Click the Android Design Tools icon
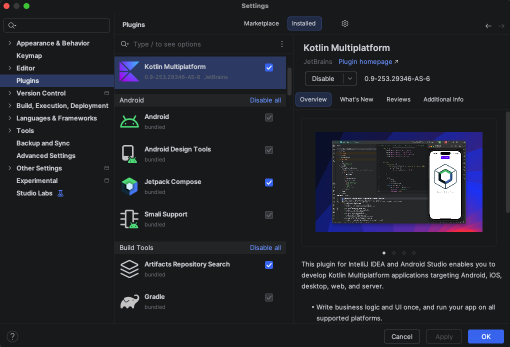Screen dimensions: 510x347 click(x=129, y=154)
